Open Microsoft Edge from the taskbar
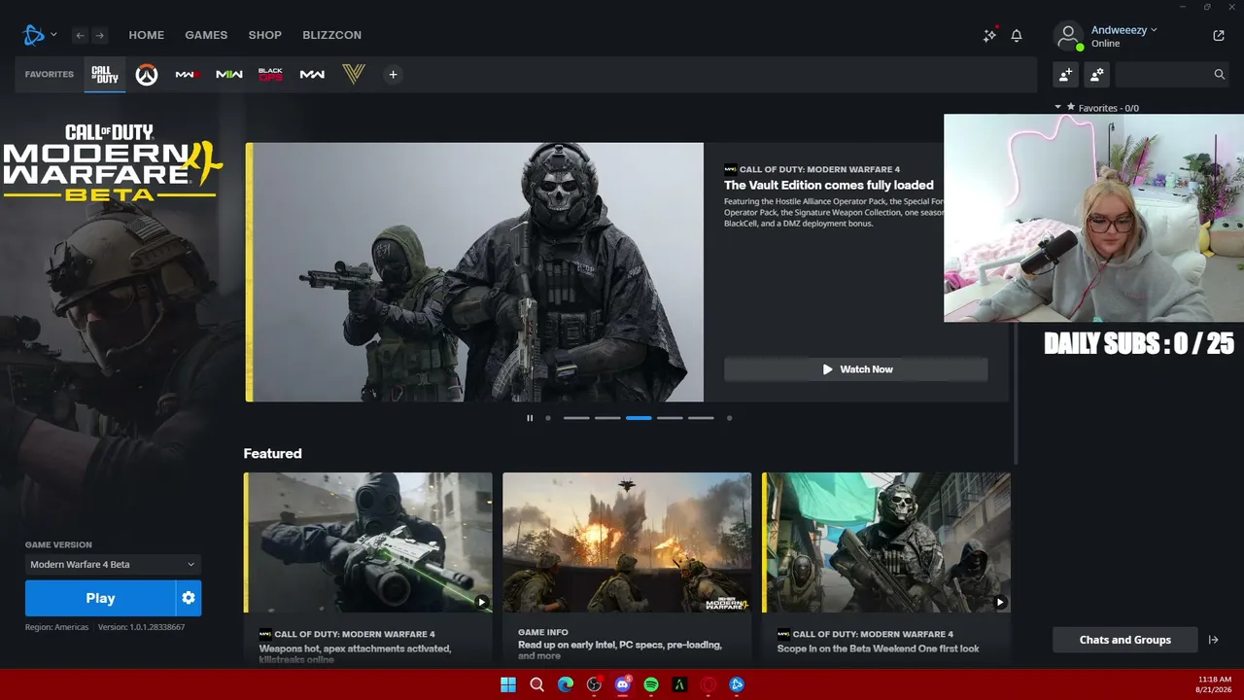Viewport: 1244px width, 700px height. coord(566,684)
